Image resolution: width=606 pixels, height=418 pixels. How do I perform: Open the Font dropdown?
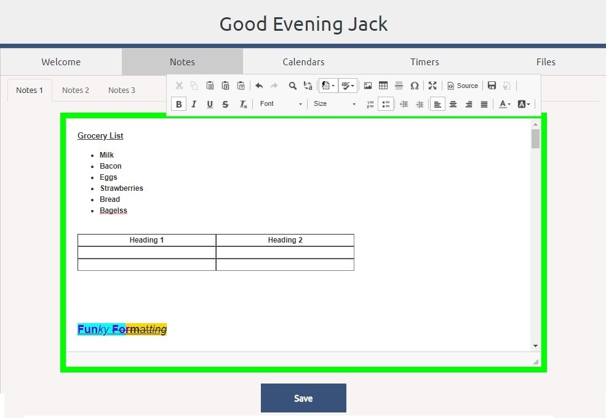pos(281,104)
